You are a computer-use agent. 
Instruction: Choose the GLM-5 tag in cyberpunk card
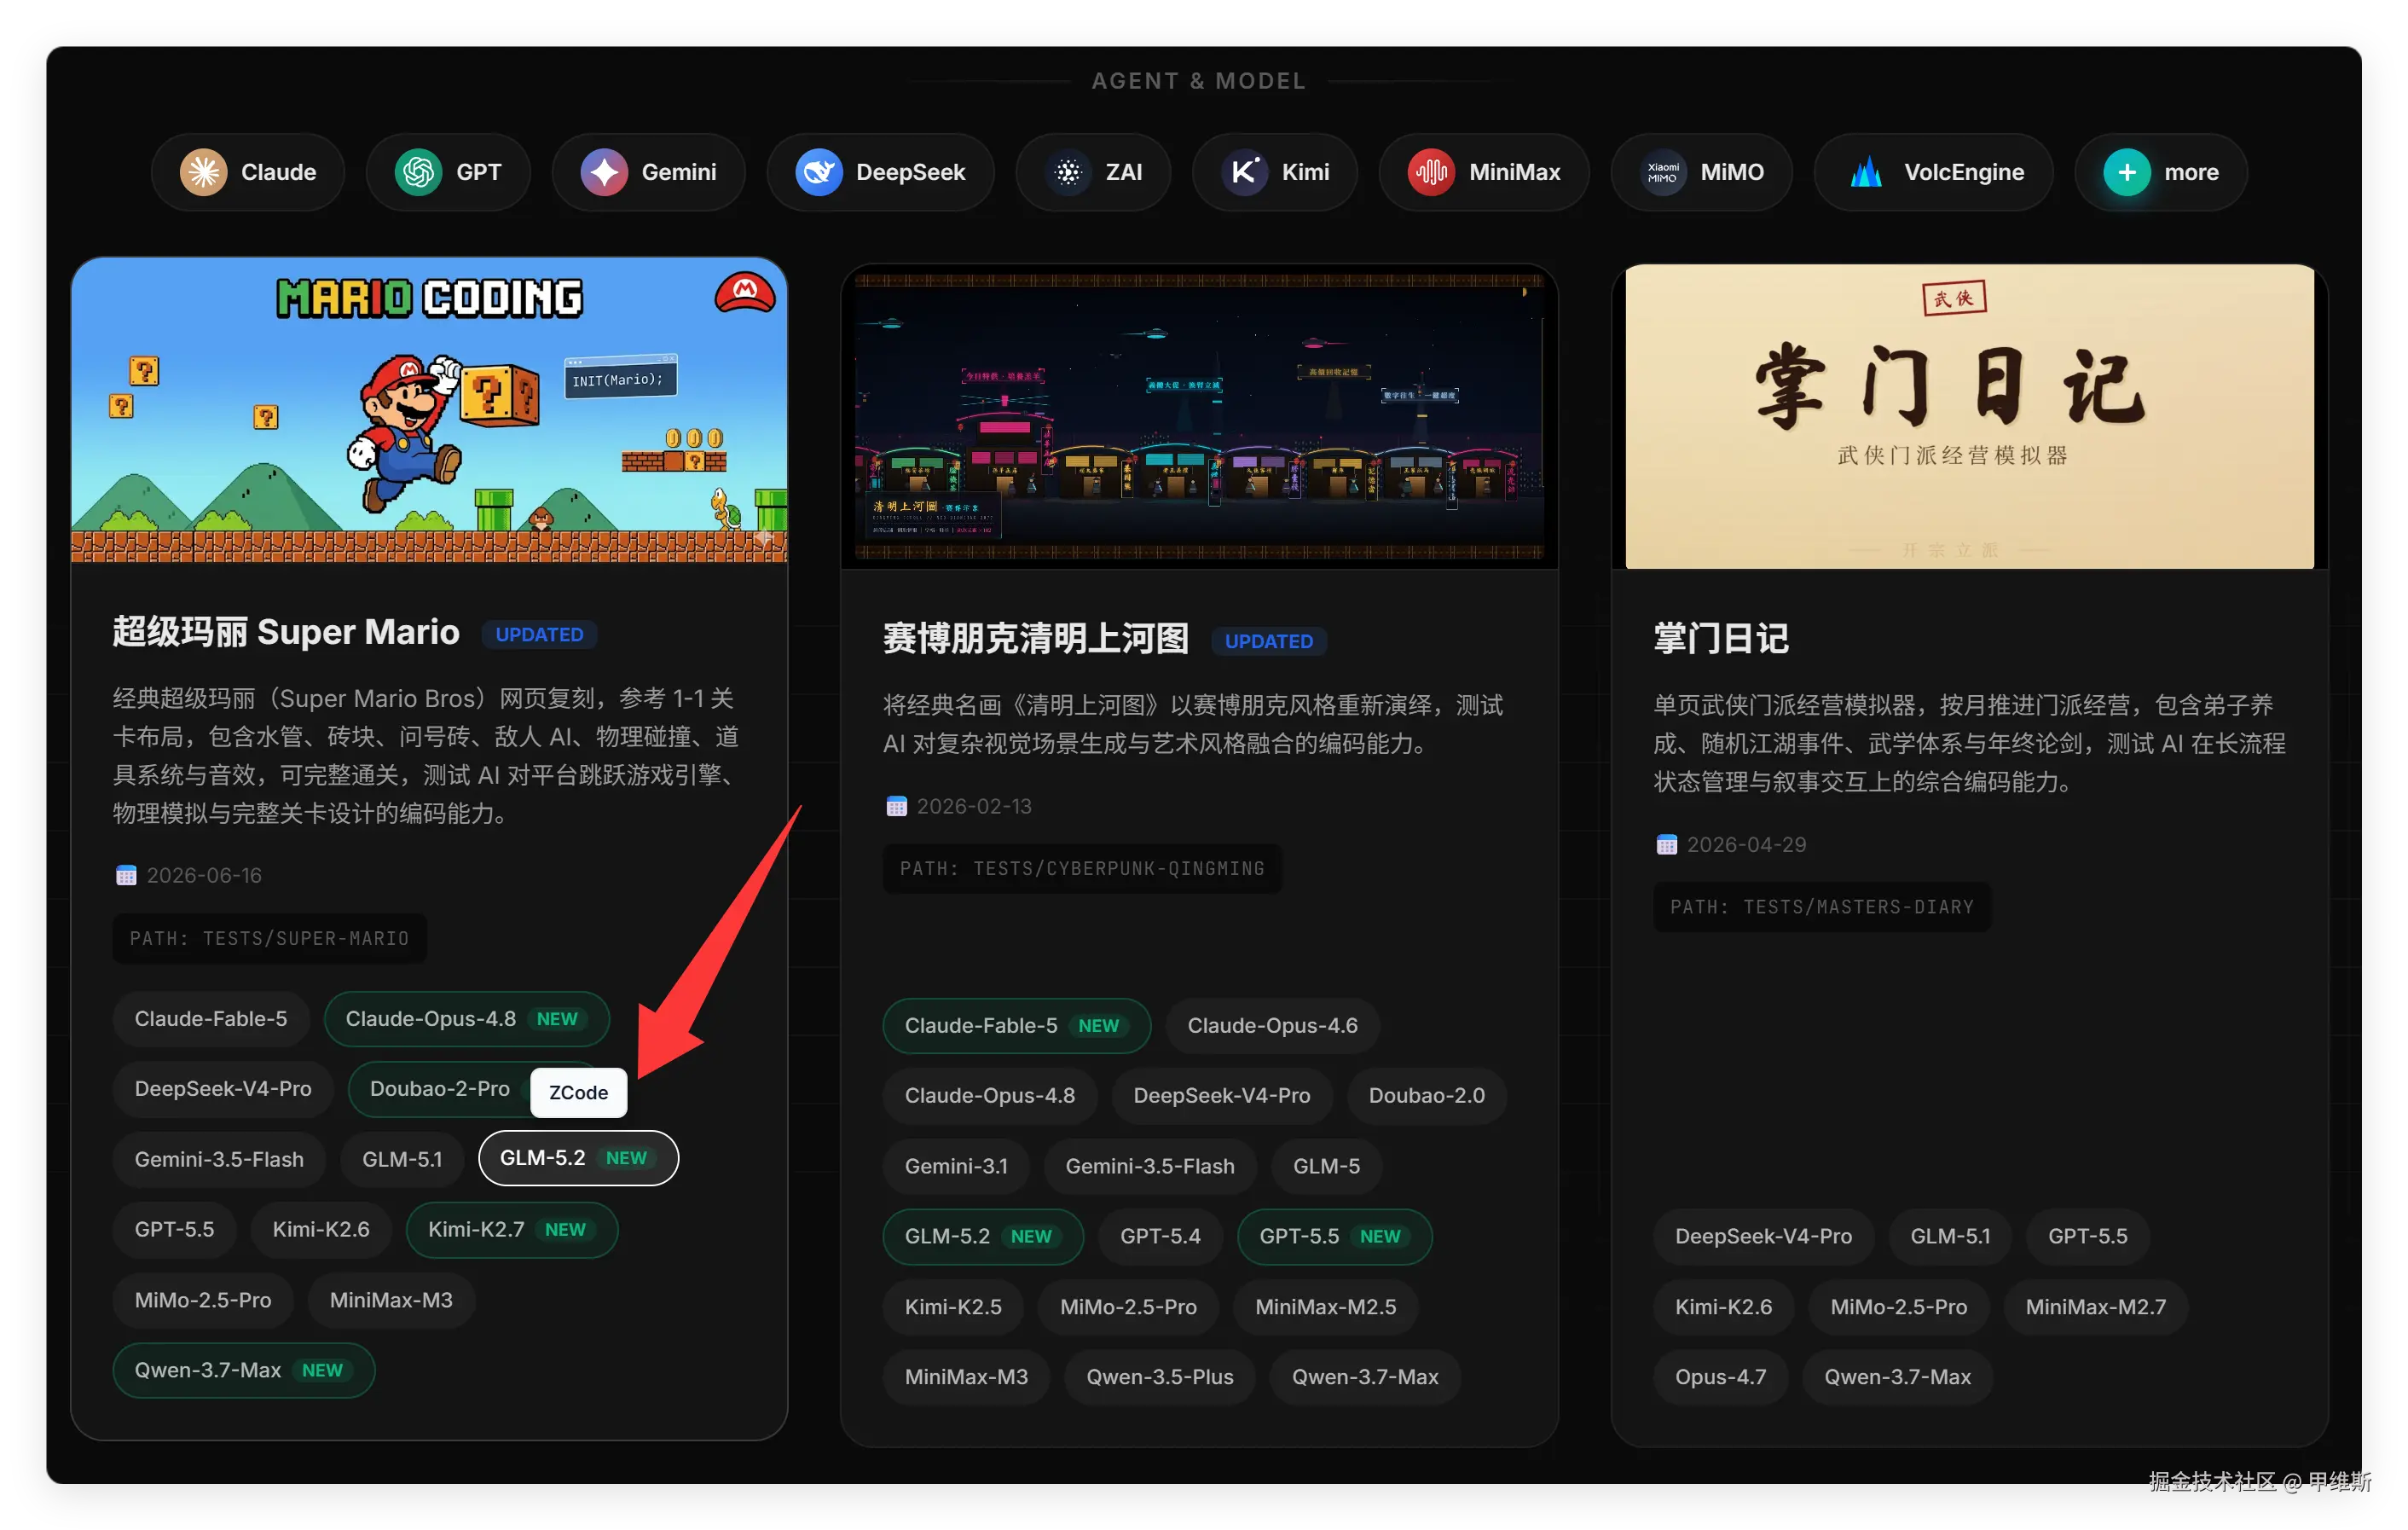click(1326, 1167)
